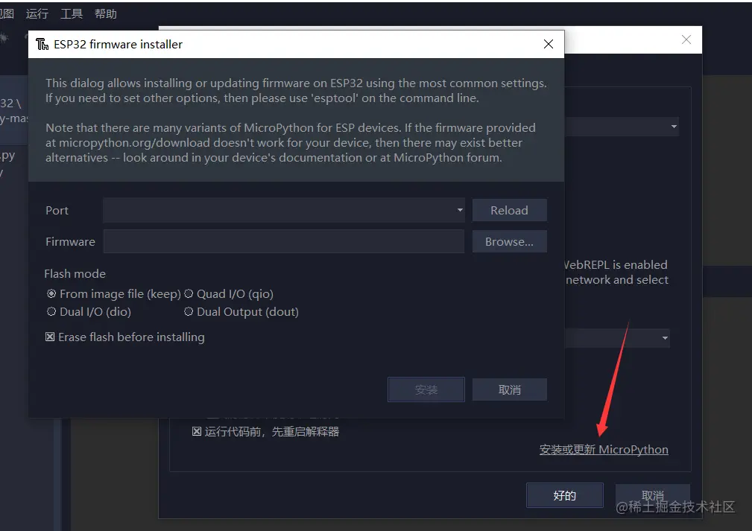
Task: Reload the list of ports
Action: click(x=509, y=210)
